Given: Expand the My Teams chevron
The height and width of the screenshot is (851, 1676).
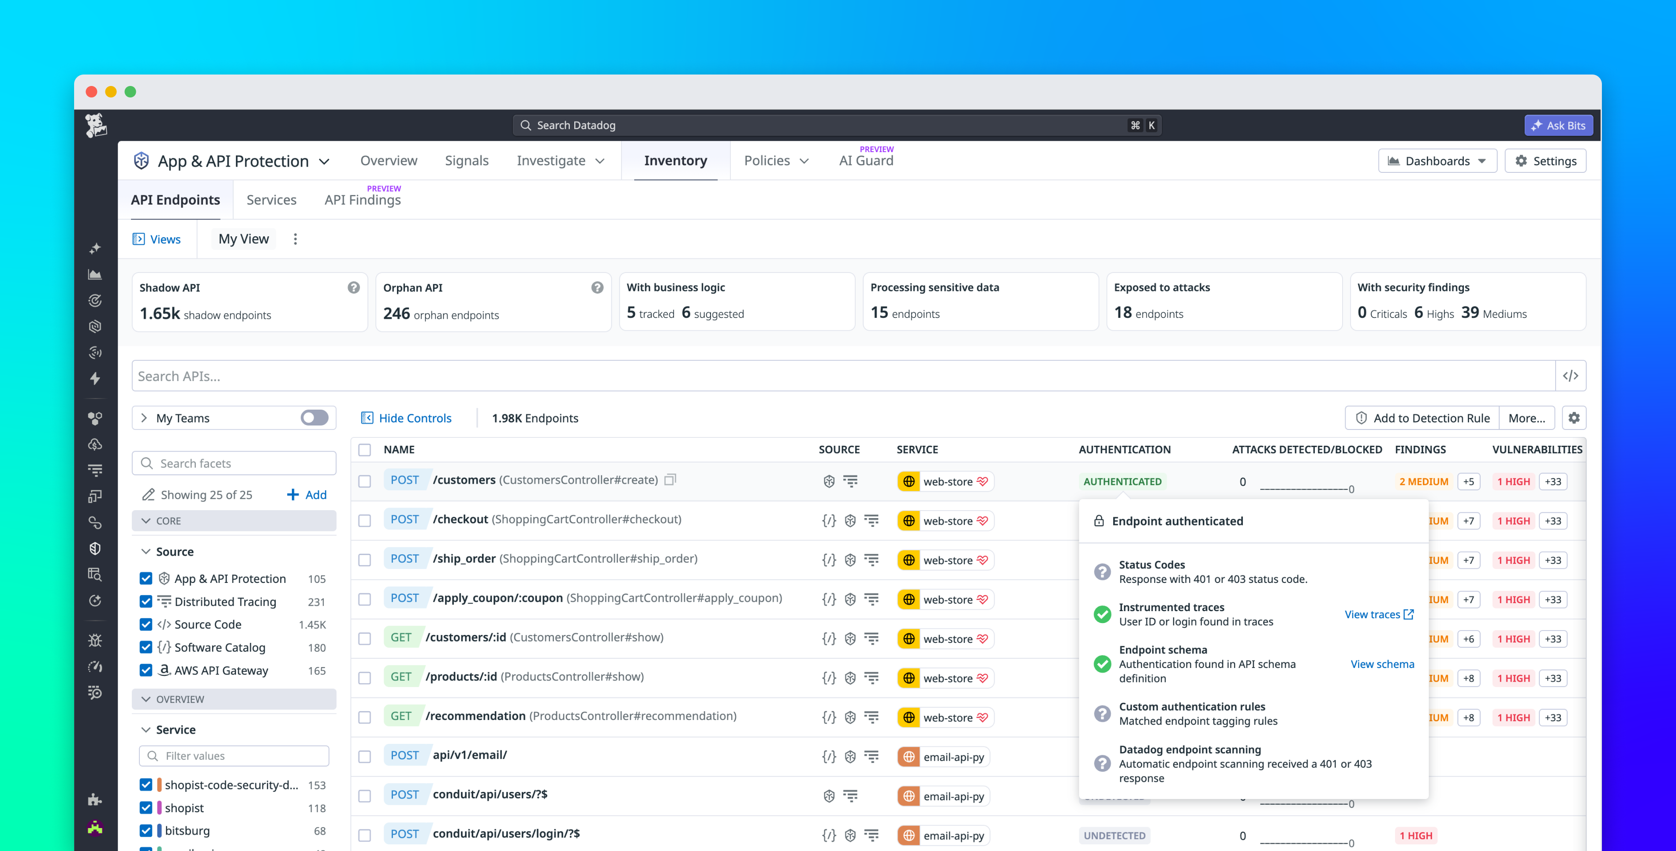Looking at the screenshot, I should (x=144, y=418).
